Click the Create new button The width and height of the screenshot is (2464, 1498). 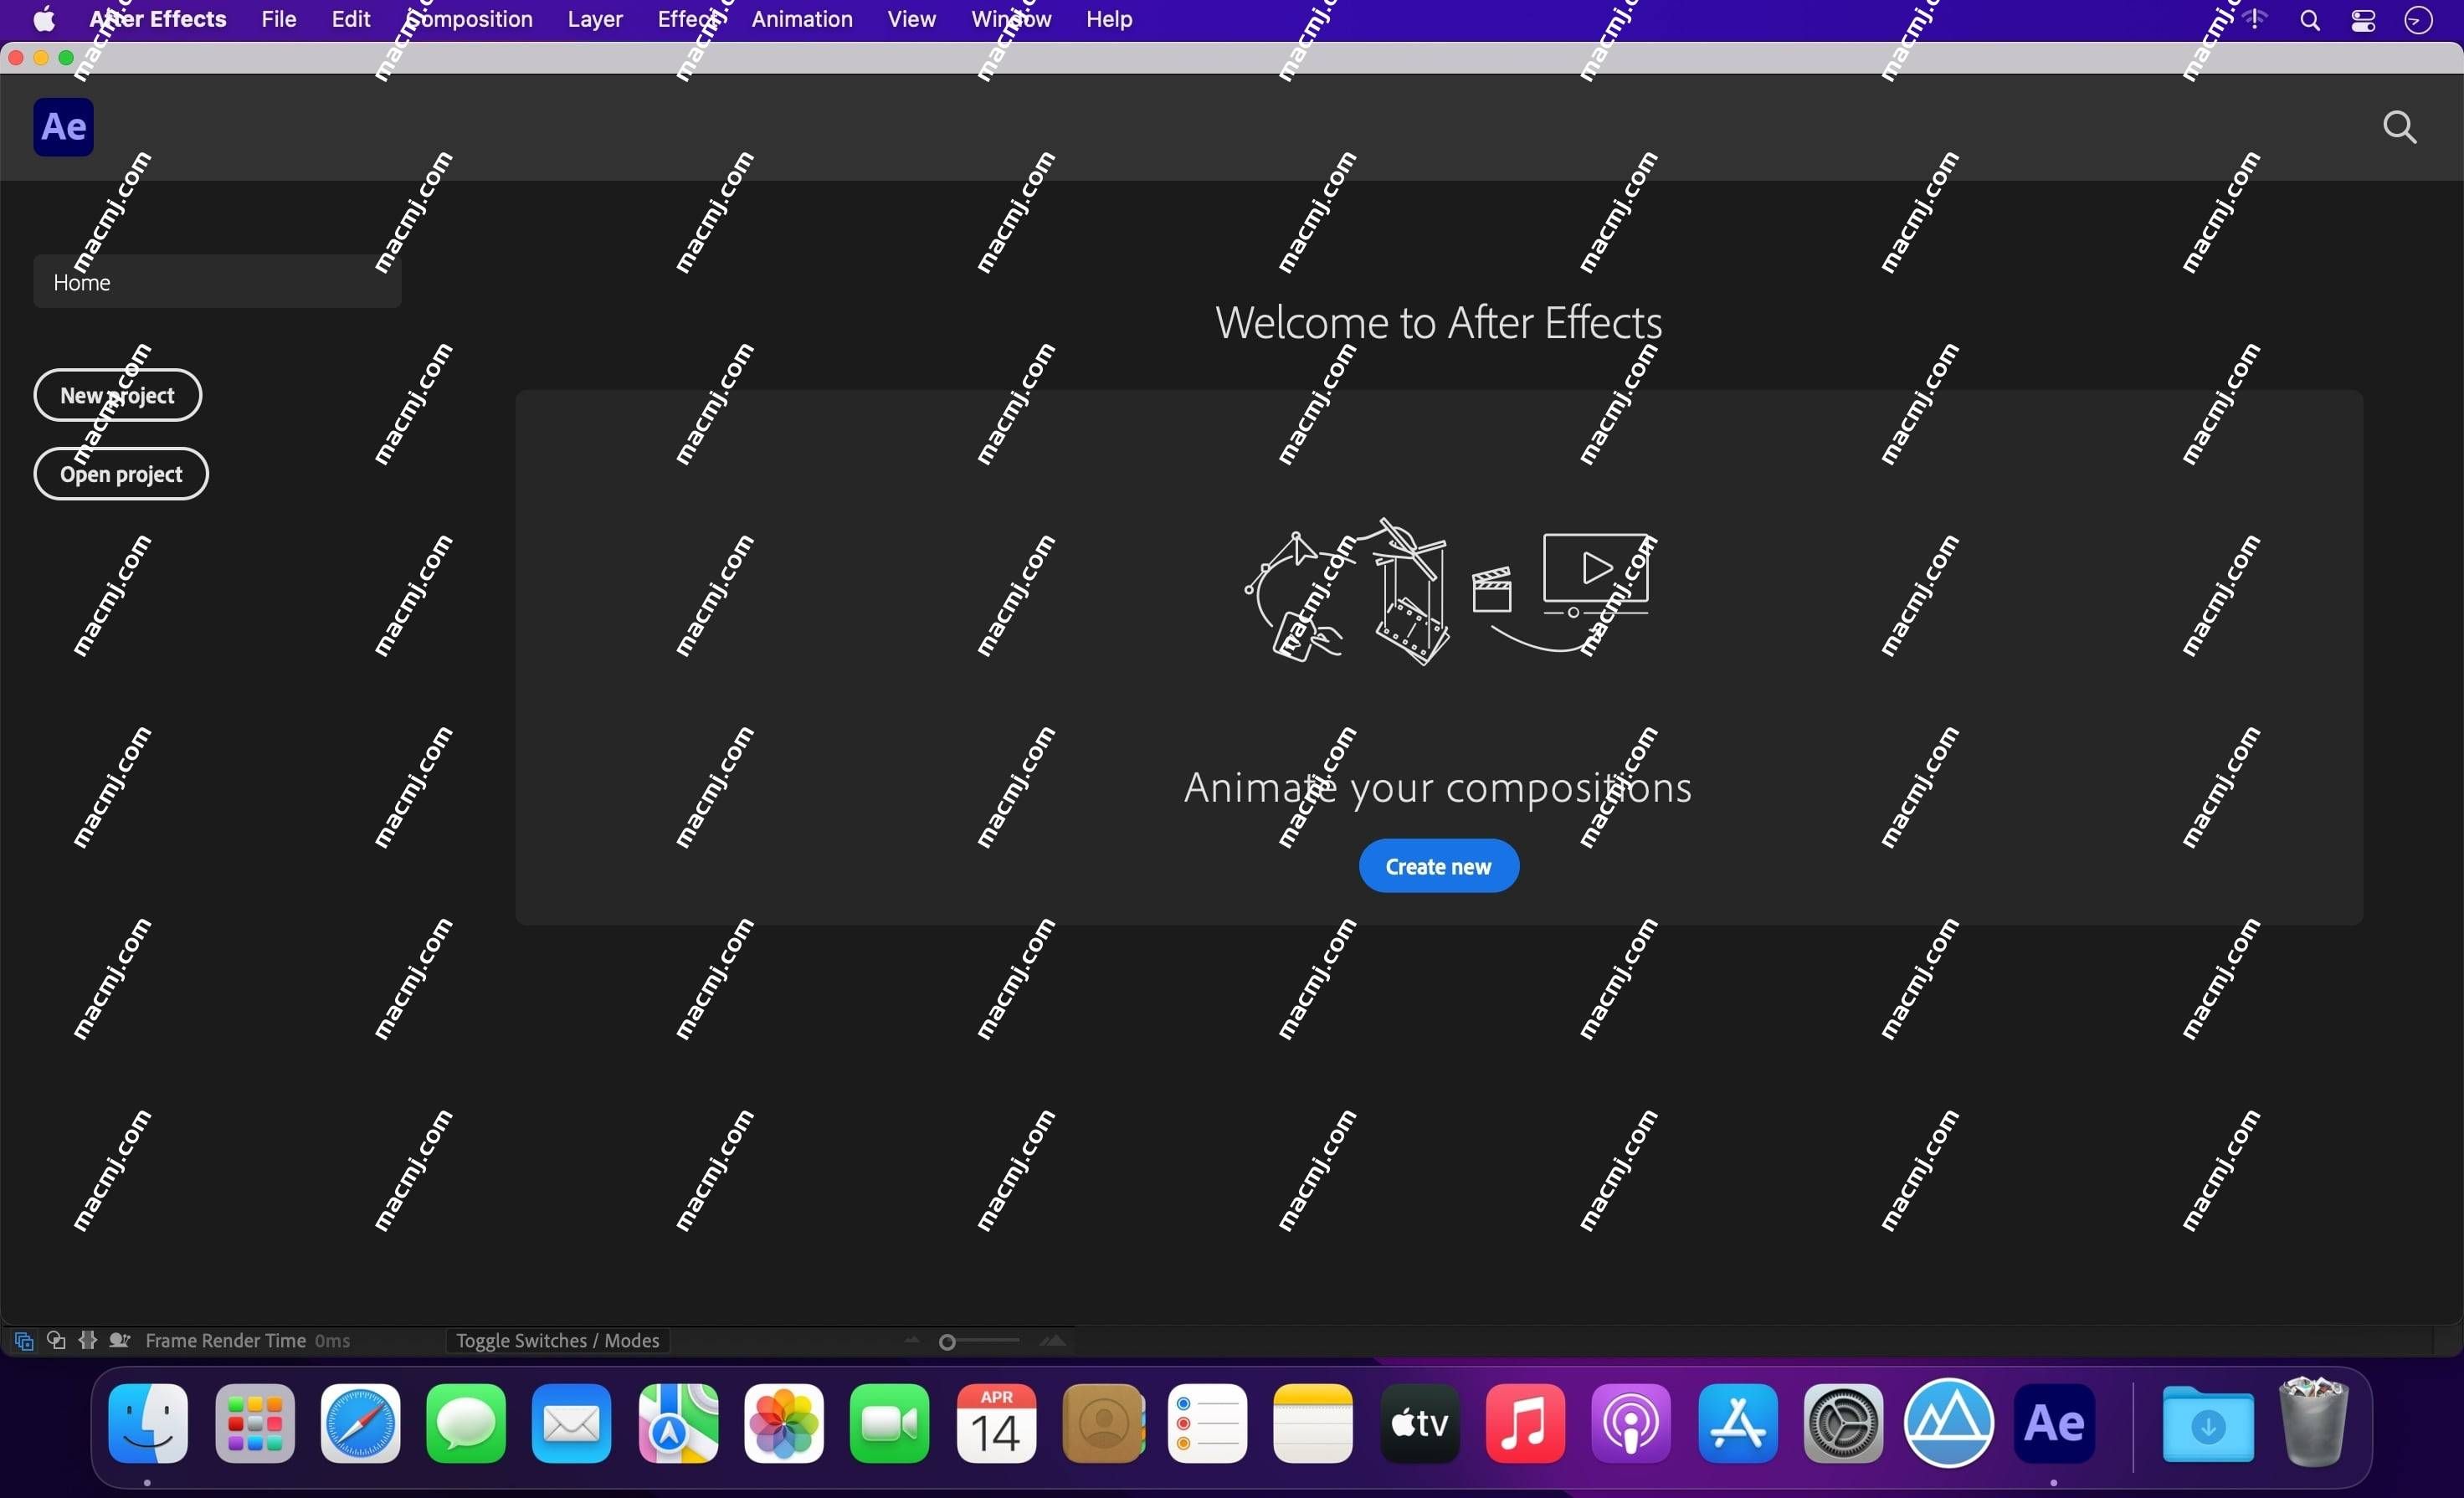(1438, 864)
